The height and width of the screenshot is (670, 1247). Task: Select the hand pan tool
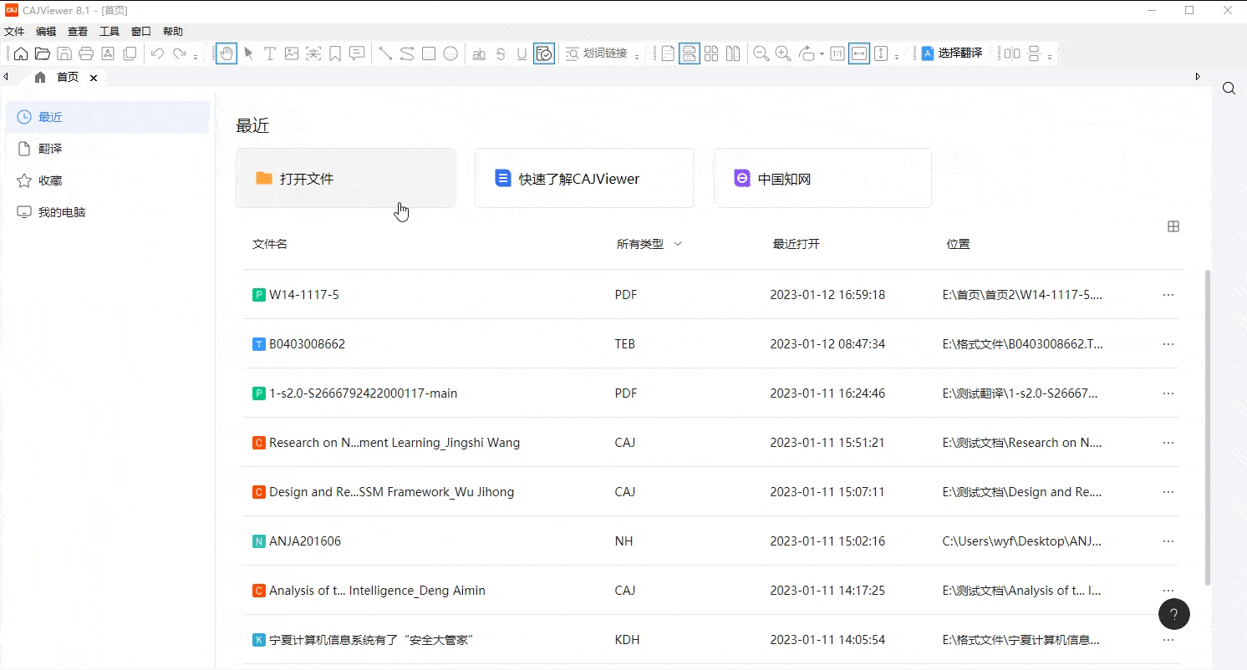226,53
